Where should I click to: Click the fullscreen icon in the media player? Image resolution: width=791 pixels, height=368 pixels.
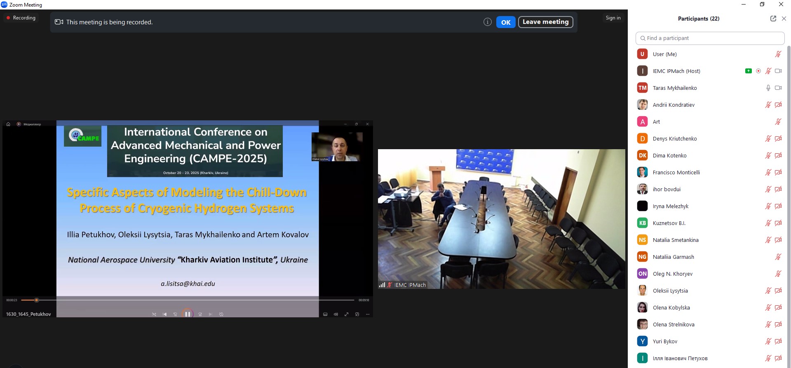(x=346, y=314)
